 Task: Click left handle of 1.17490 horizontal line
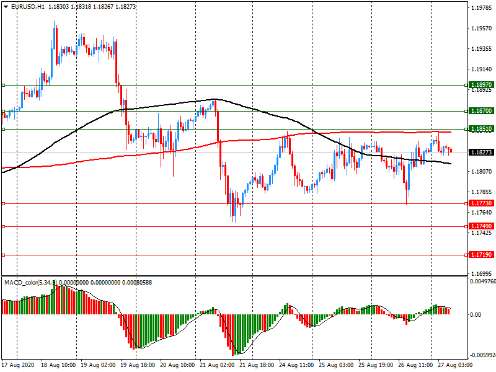[3, 227]
